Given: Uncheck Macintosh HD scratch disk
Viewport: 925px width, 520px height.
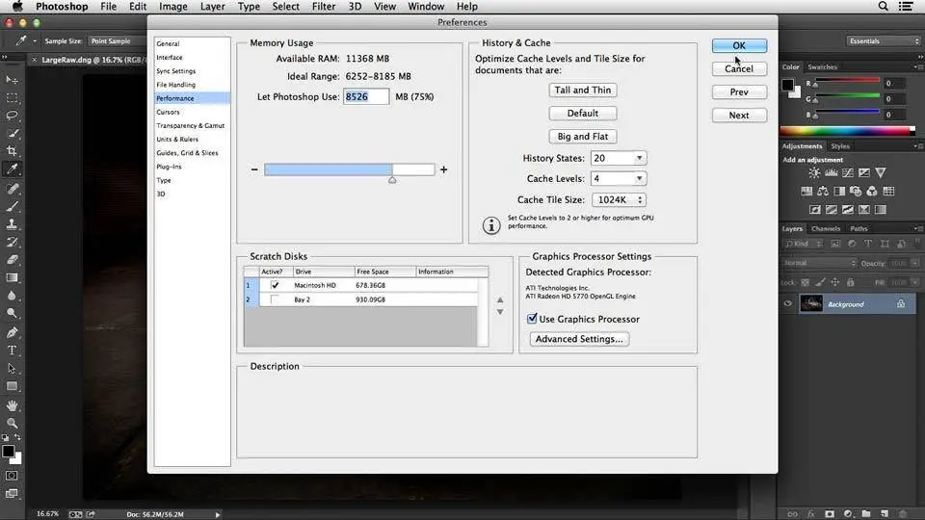Looking at the screenshot, I should pyautogui.click(x=275, y=285).
